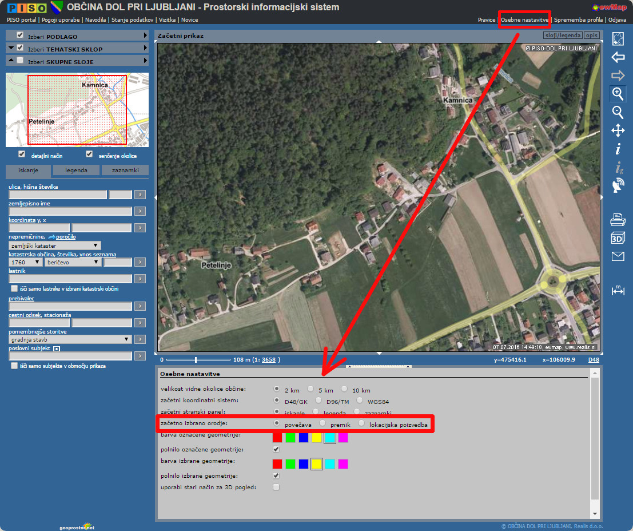This screenshot has height=531, width=633.
Task: Enable 'uporabi stari način za 3D pogled'
Action: click(x=277, y=488)
